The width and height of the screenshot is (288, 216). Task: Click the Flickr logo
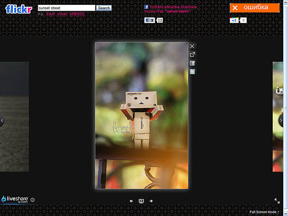(19, 9)
